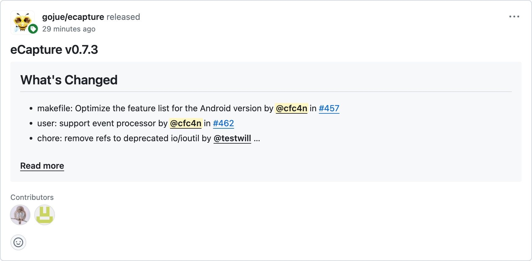Open the gojue/ecapture repository link

73,17
